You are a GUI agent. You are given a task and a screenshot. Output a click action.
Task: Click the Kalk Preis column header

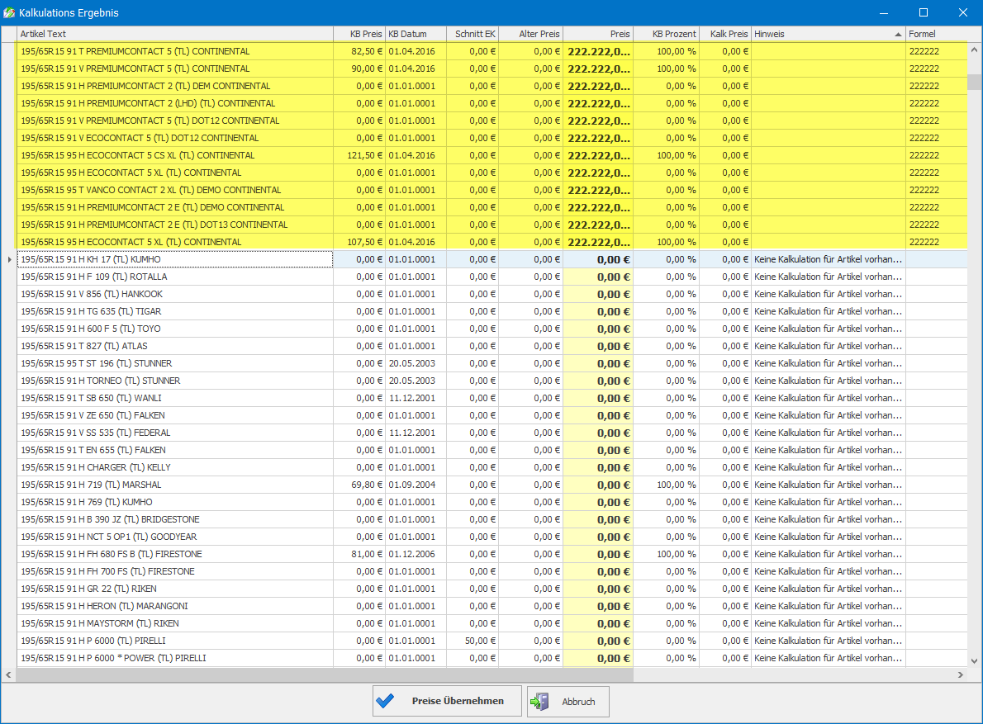725,34
